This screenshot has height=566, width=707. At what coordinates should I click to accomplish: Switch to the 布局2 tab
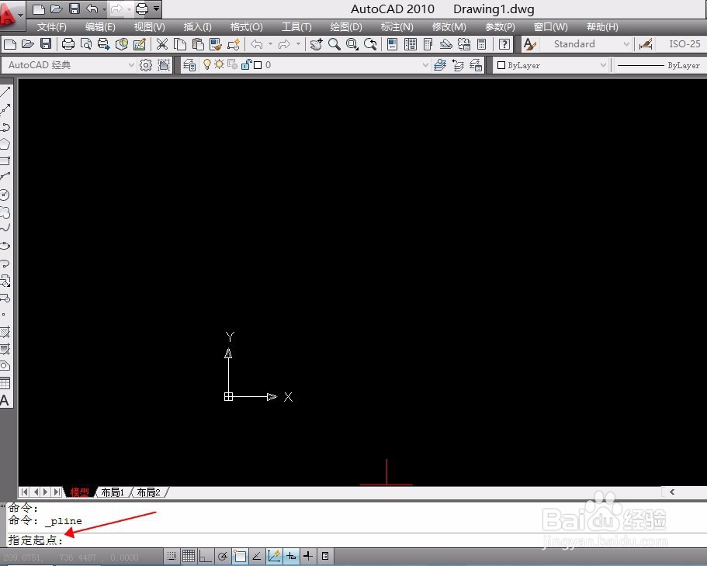[149, 492]
